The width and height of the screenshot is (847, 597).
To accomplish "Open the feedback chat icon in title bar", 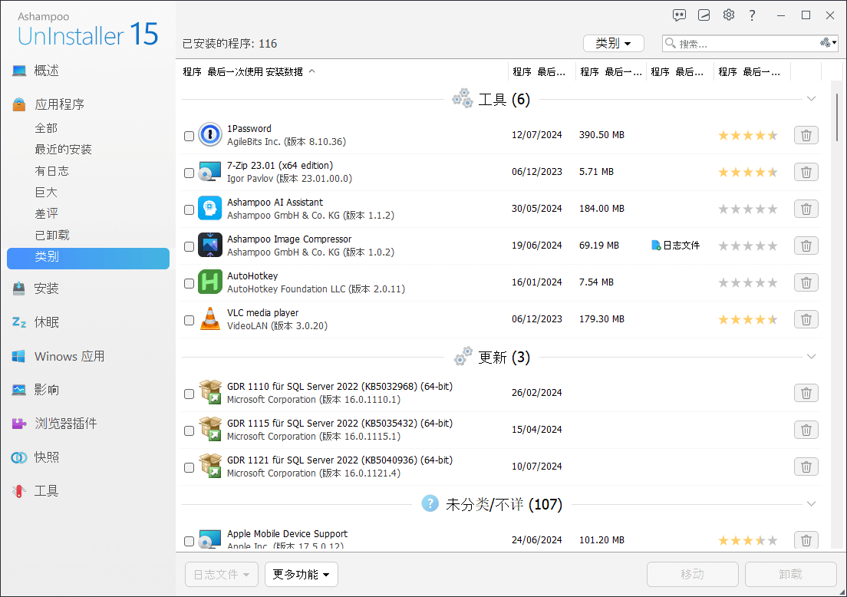I will point(679,15).
